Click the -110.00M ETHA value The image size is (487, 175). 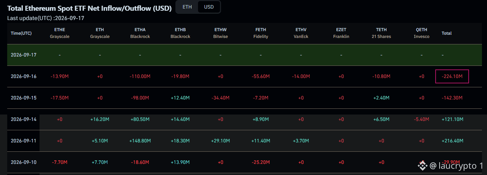[x=140, y=77]
